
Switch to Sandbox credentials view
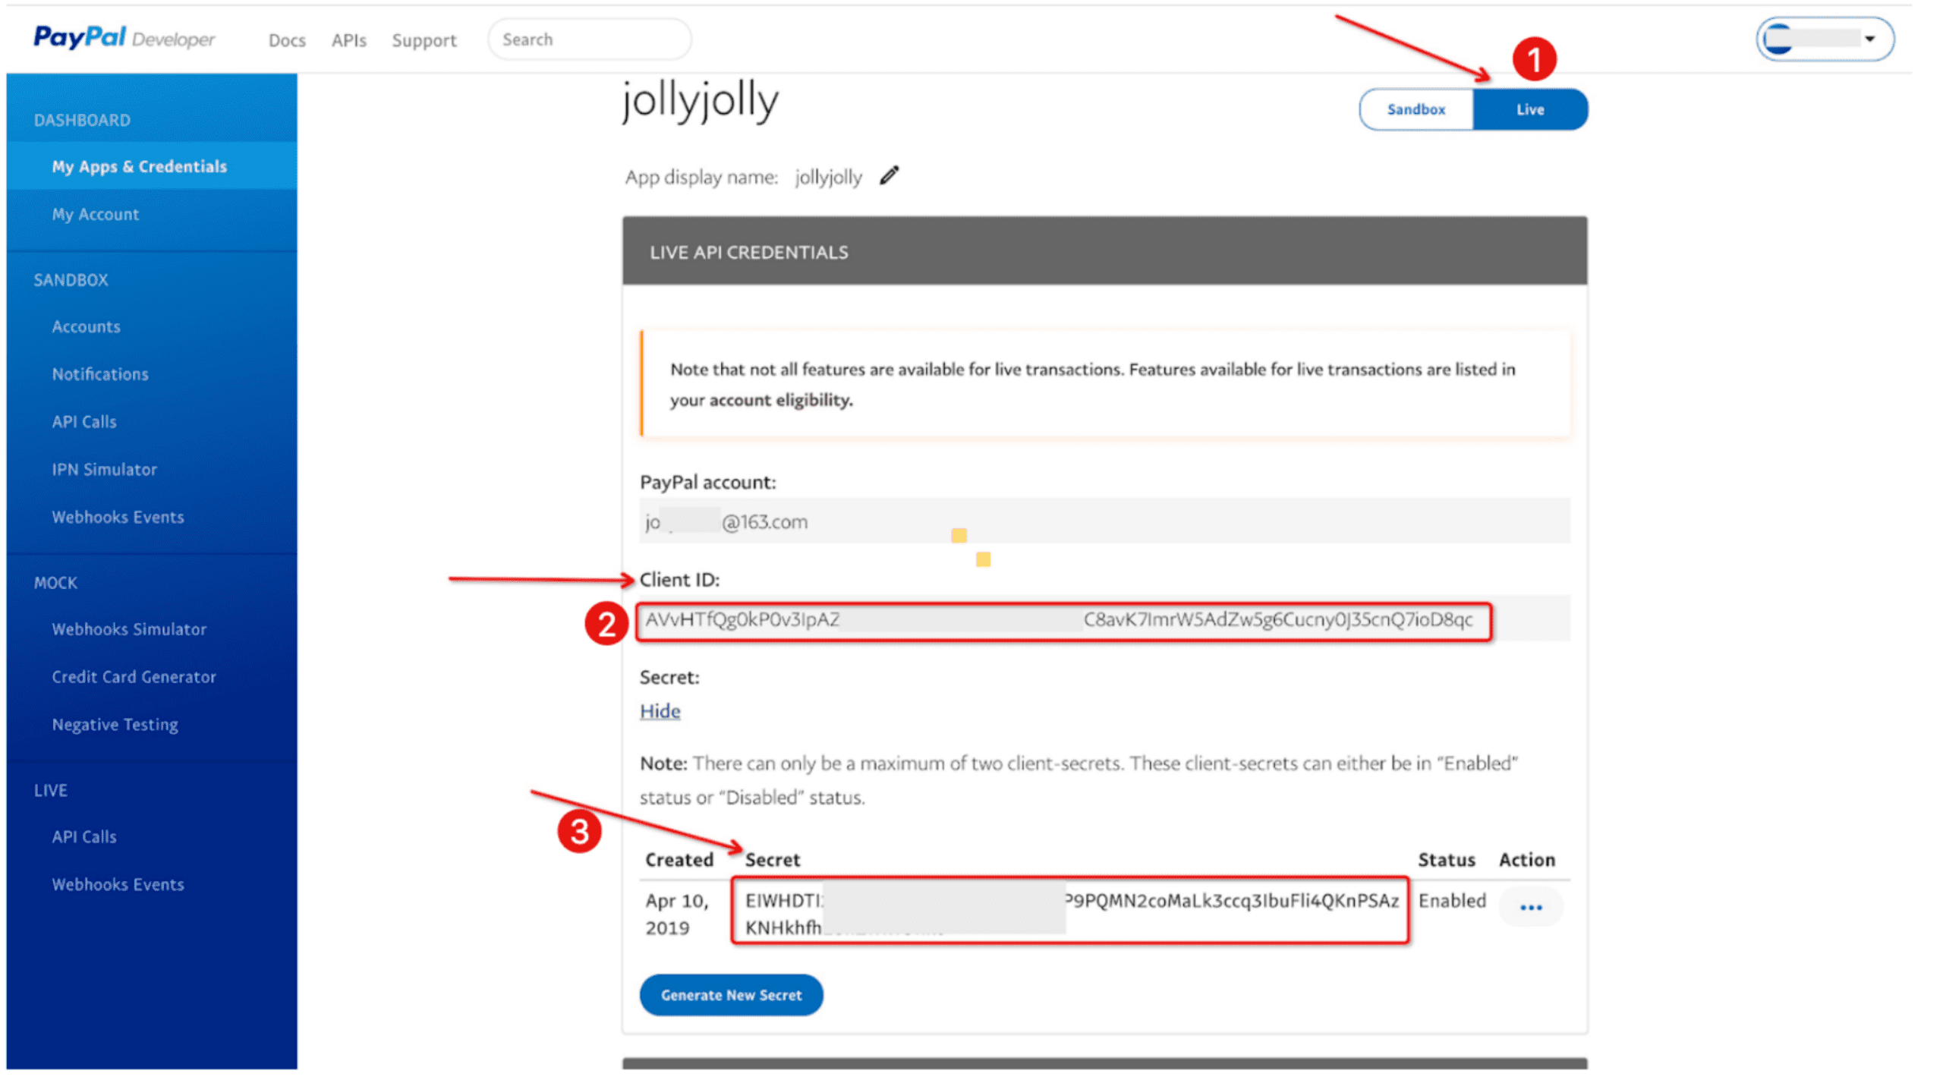[1416, 109]
